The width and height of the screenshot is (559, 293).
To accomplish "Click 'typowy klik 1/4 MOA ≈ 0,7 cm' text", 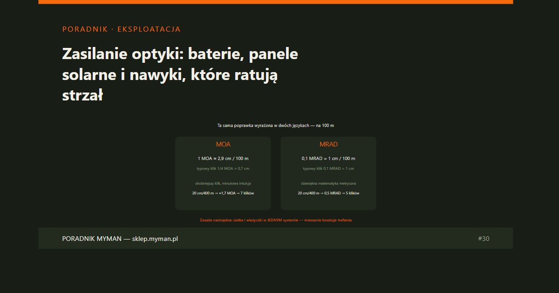I will pyautogui.click(x=223, y=168).
